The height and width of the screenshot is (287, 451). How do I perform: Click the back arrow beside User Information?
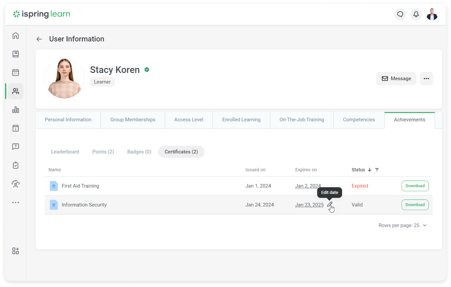click(x=39, y=39)
